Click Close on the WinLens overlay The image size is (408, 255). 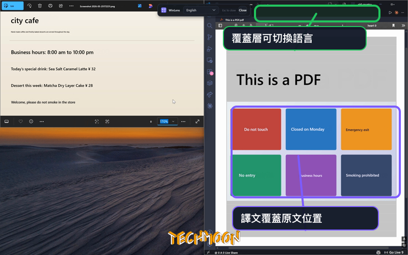coord(243,10)
